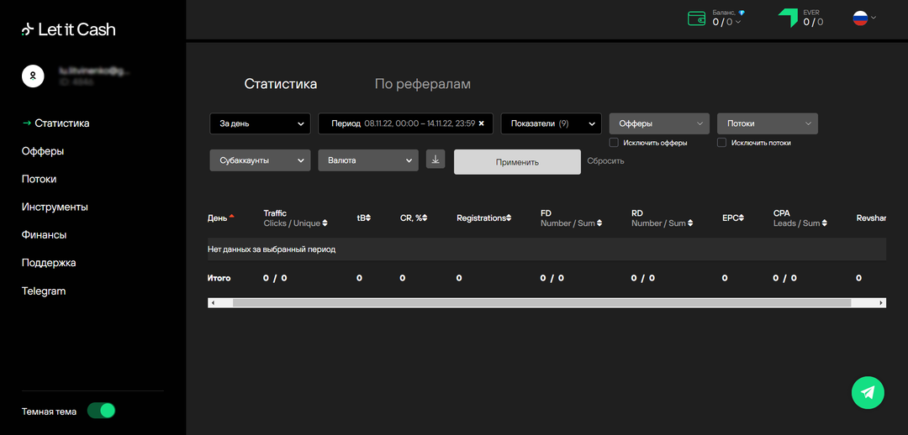The image size is (908, 435).
Task: Click the wallet balance icon
Action: pyautogui.click(x=696, y=18)
